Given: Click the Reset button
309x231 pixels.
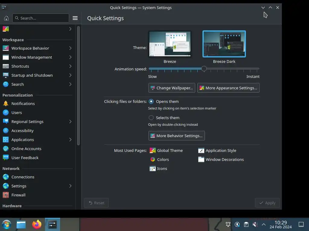Looking at the screenshot, I should click(x=96, y=203).
